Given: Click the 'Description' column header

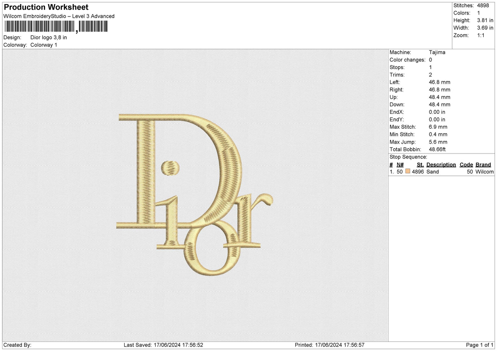Looking at the screenshot, I should click(x=441, y=165).
